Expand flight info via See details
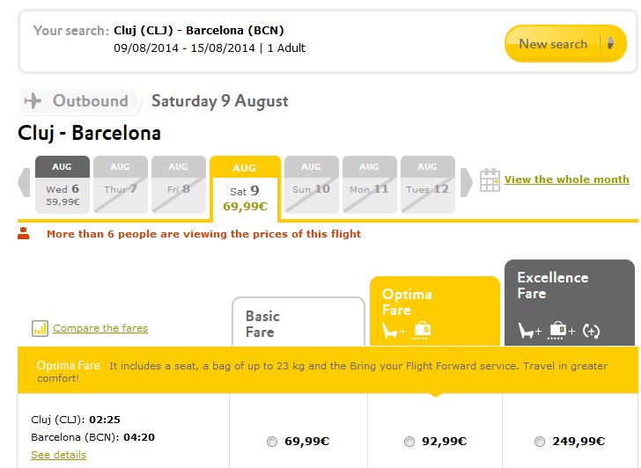641x468 pixels. [x=58, y=455]
